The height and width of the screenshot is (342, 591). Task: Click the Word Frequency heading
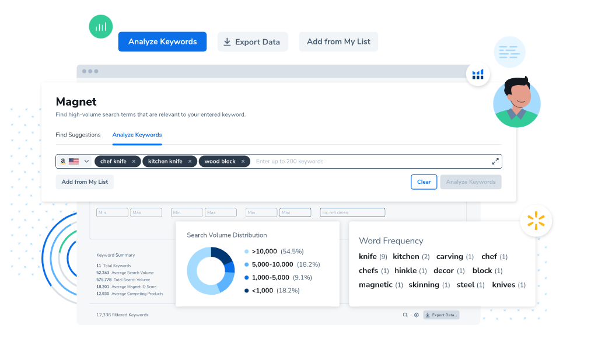click(x=391, y=240)
